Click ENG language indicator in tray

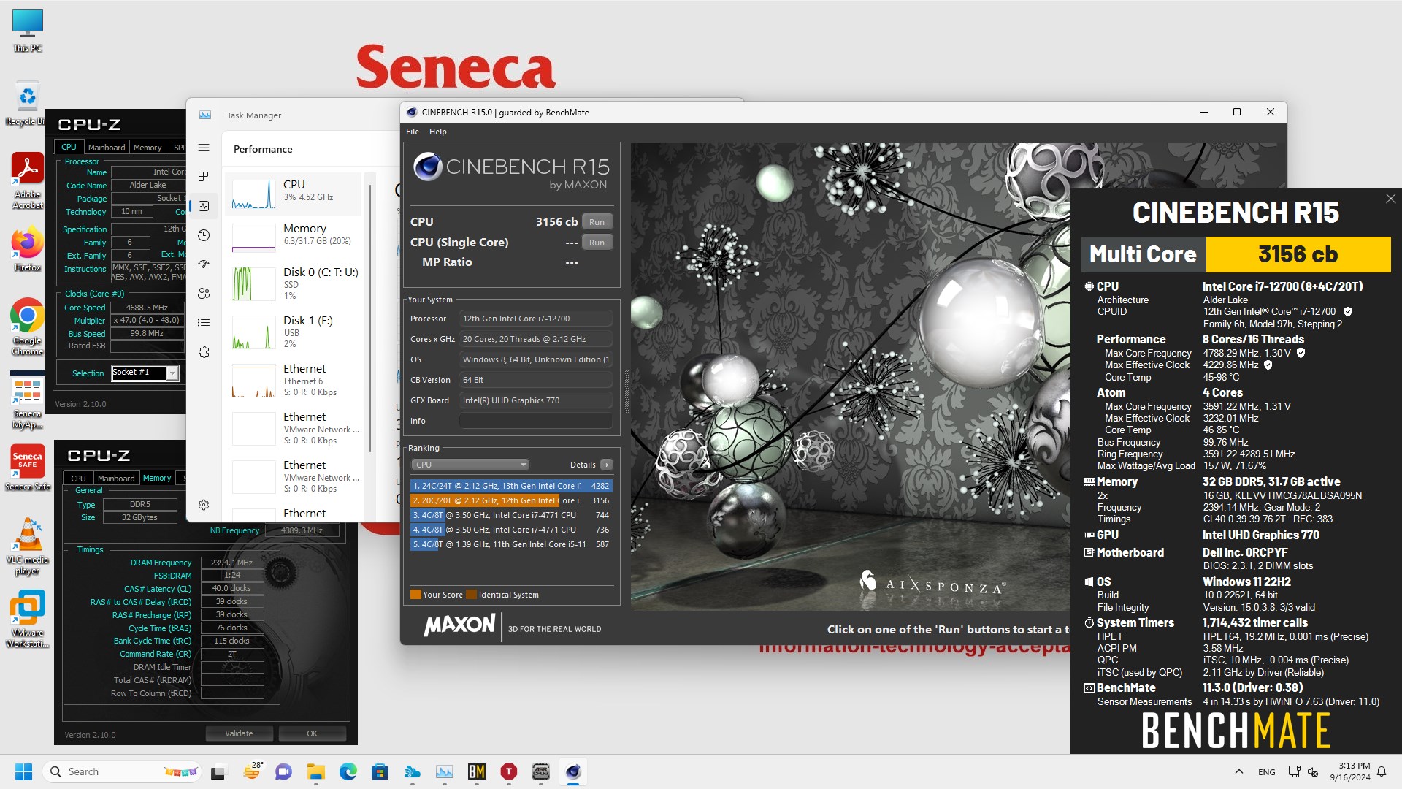click(1267, 772)
